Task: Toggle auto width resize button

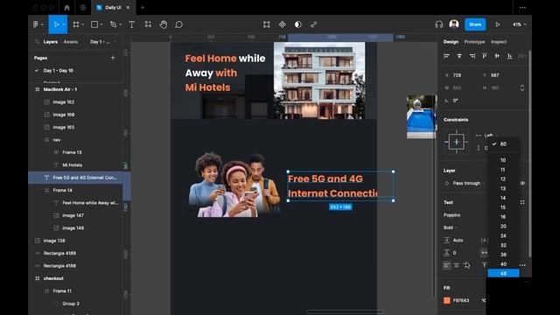Action: tap(484, 253)
